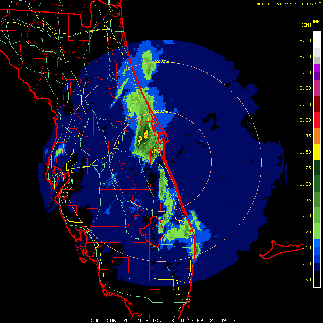Pick the white swatch in the legend
Viewport: 323px width, 323px height.
(317, 40)
